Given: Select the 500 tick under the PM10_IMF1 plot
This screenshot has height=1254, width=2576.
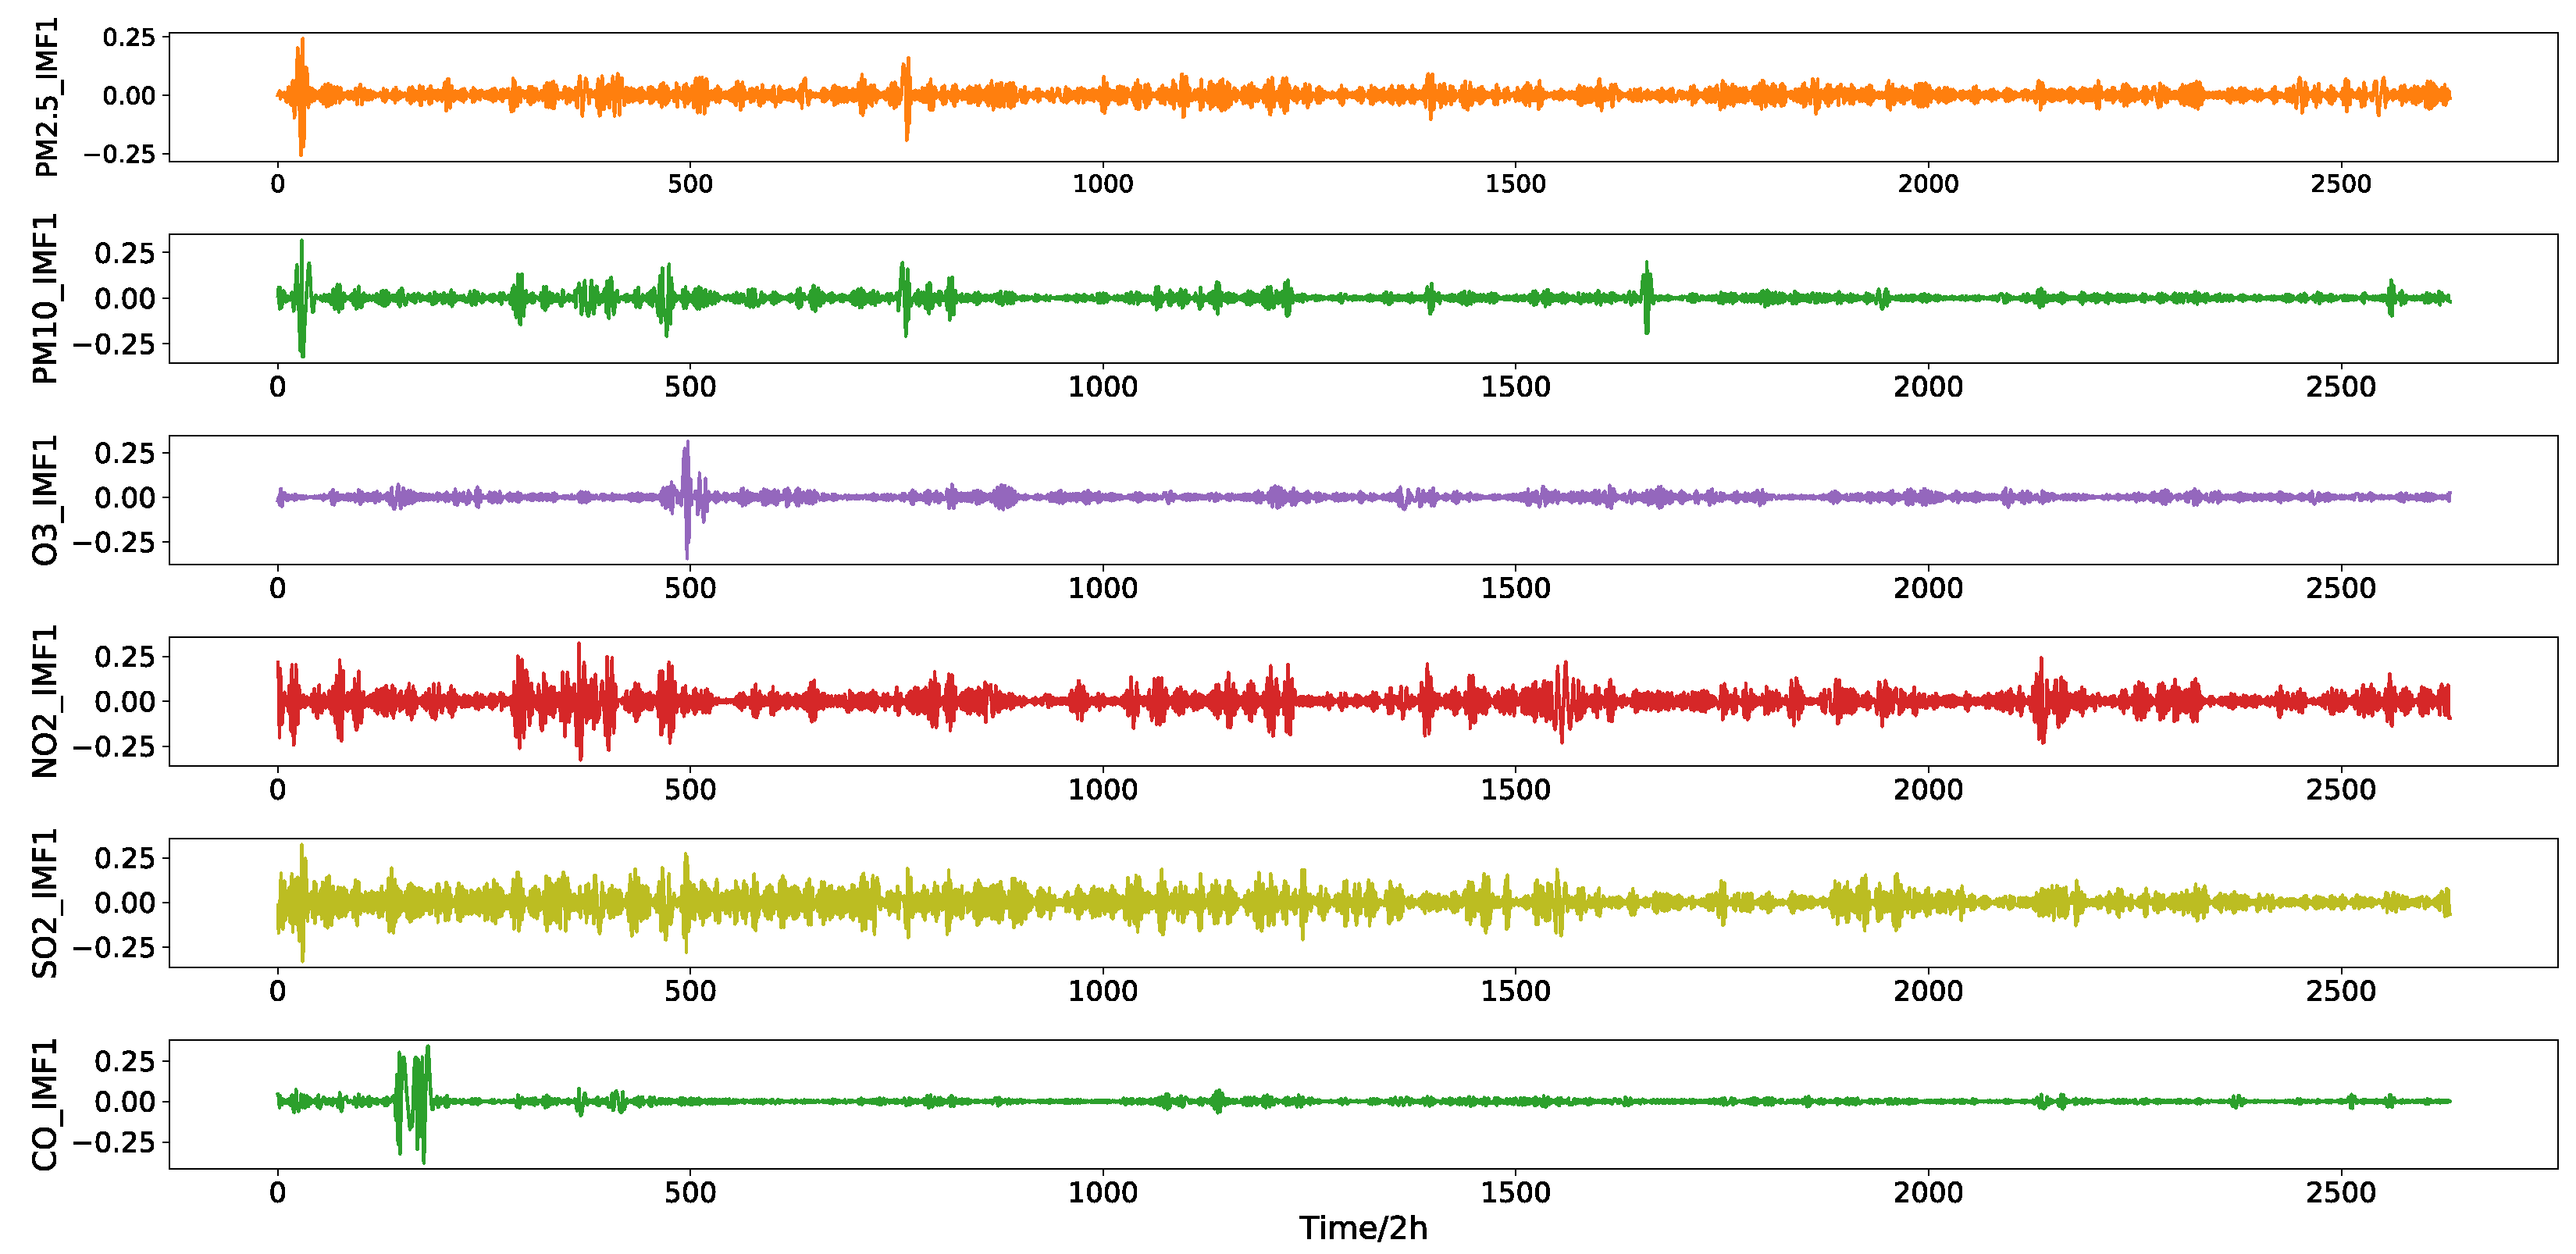Looking at the screenshot, I should 690,387.
